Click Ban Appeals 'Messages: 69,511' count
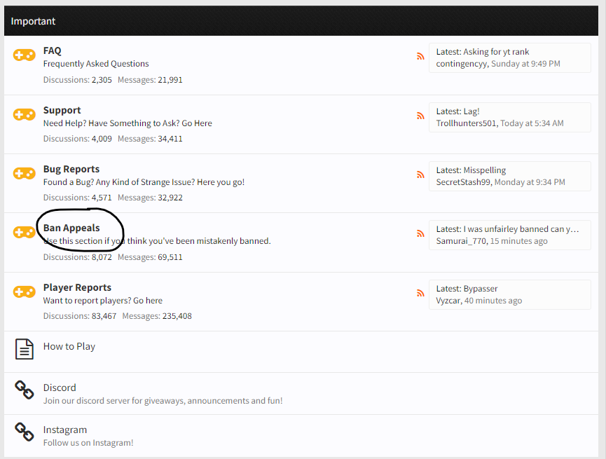606x459 pixels. coord(150,257)
